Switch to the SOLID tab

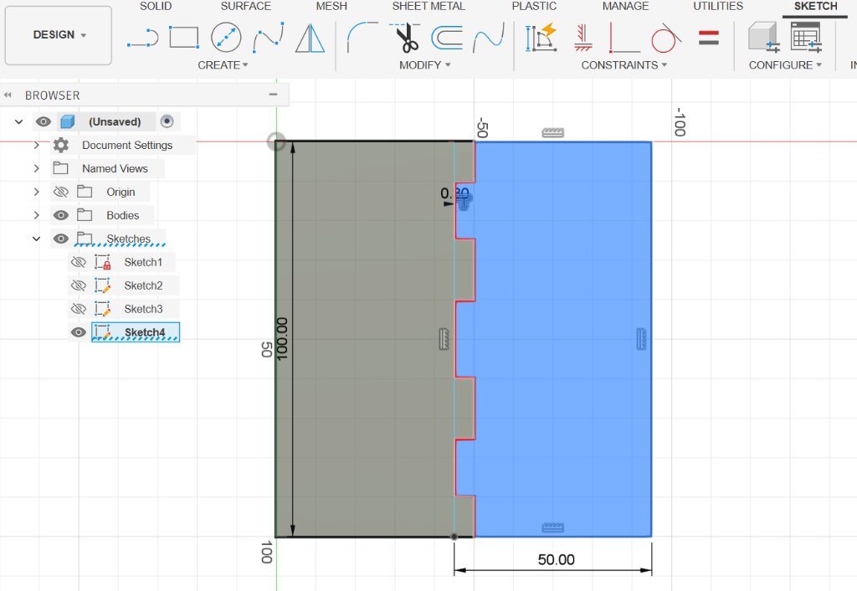[x=156, y=6]
